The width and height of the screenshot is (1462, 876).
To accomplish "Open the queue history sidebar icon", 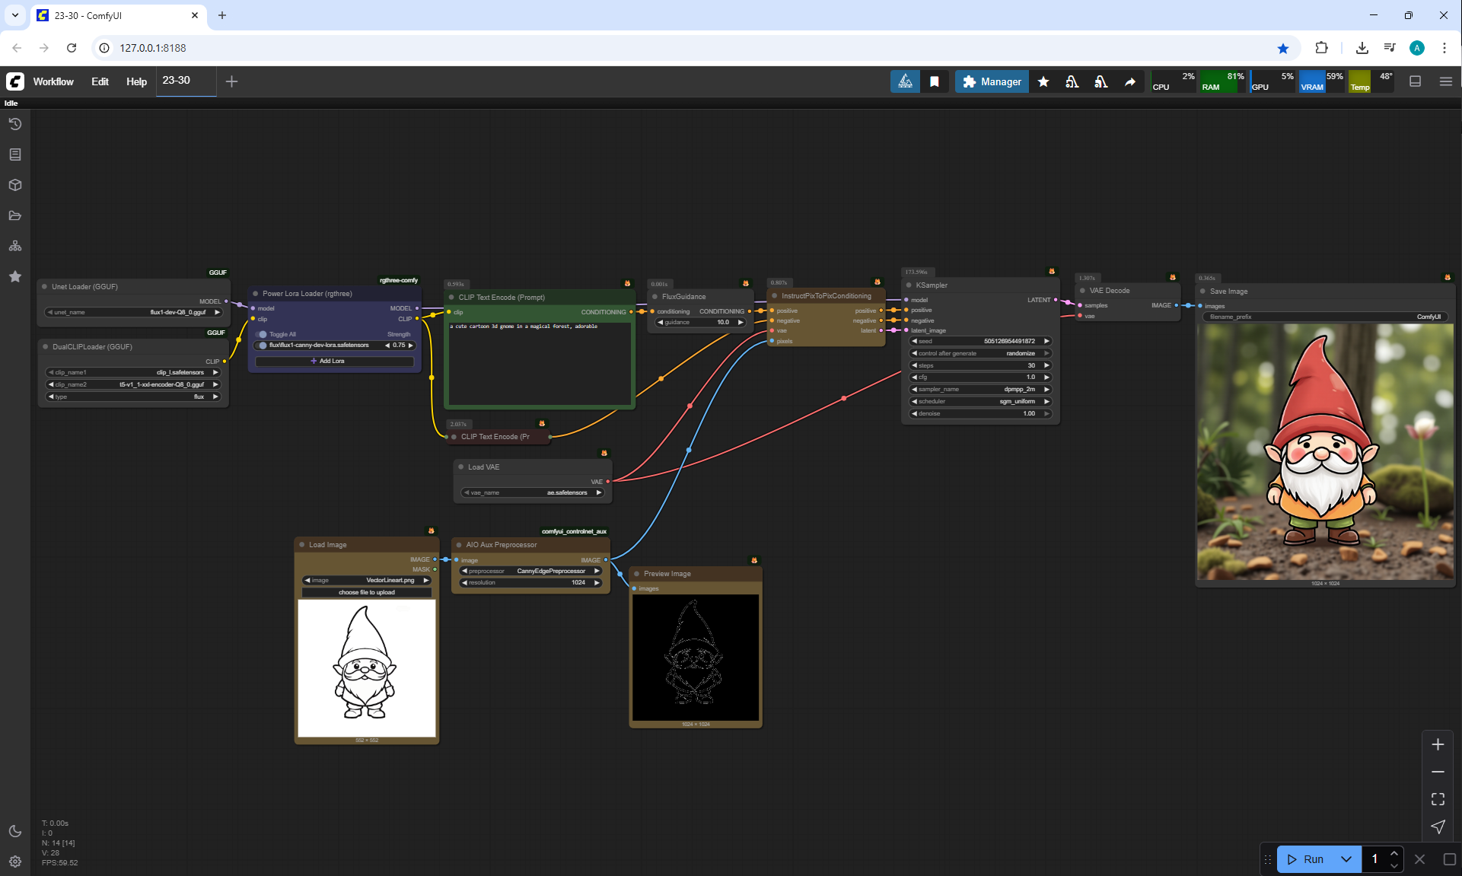I will point(15,124).
